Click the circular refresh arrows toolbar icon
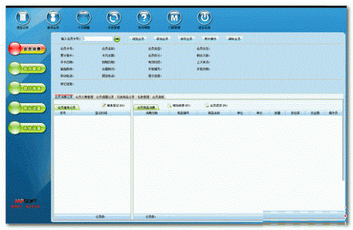The image size is (353, 230). (114, 18)
